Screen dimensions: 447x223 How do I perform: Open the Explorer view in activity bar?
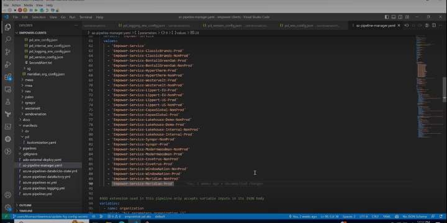click(7, 27)
